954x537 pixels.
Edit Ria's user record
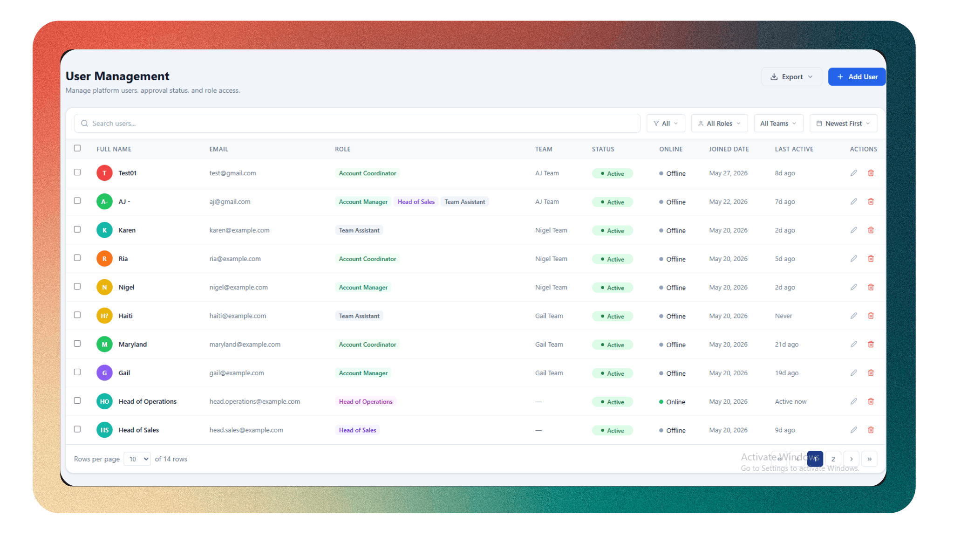pos(853,259)
